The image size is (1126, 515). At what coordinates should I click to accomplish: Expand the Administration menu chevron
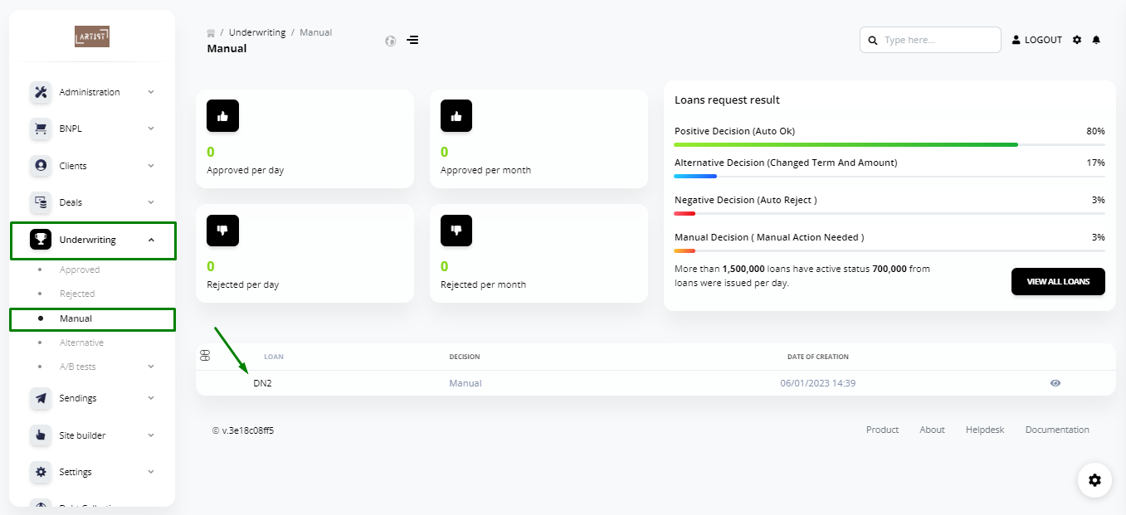[151, 92]
